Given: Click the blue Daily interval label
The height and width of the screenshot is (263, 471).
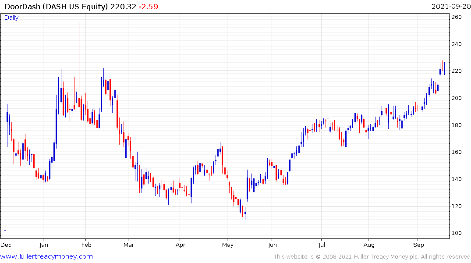Looking at the screenshot, I should pyautogui.click(x=11, y=18).
